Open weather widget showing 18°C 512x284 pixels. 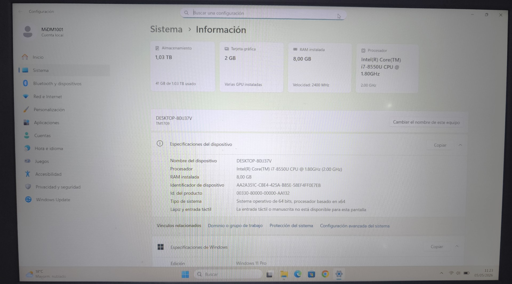(46, 274)
